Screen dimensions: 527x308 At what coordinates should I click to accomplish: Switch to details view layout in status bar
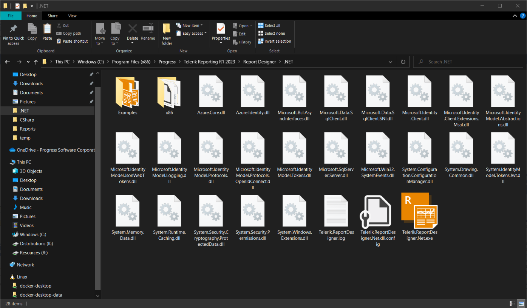(x=513, y=303)
